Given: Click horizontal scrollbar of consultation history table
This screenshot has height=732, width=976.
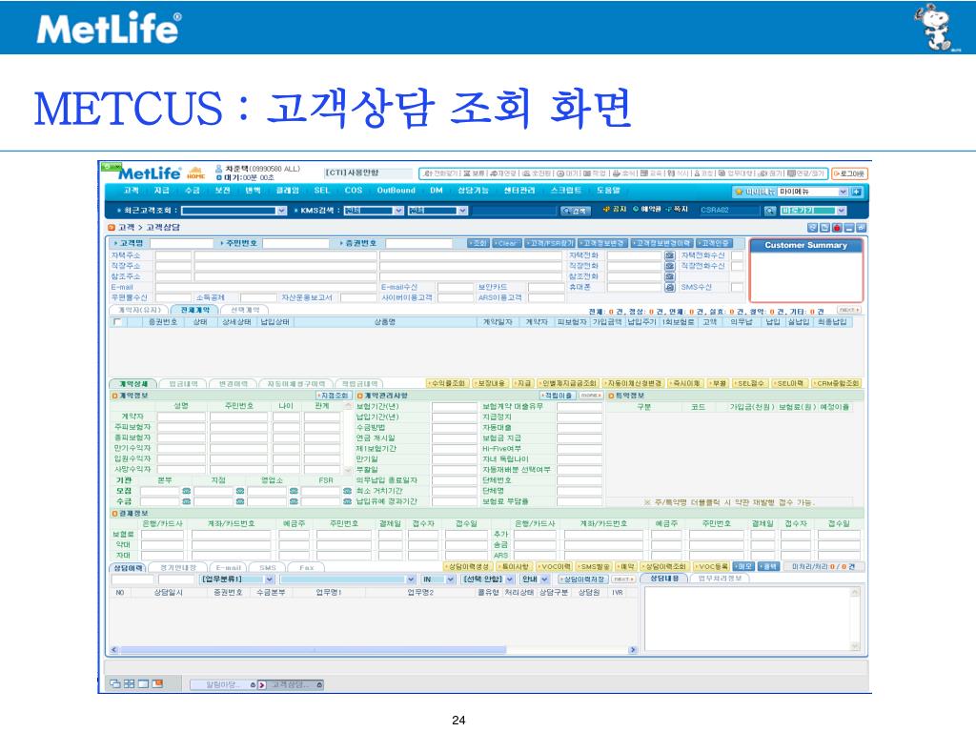Looking at the screenshot, I should pyautogui.click(x=373, y=650).
